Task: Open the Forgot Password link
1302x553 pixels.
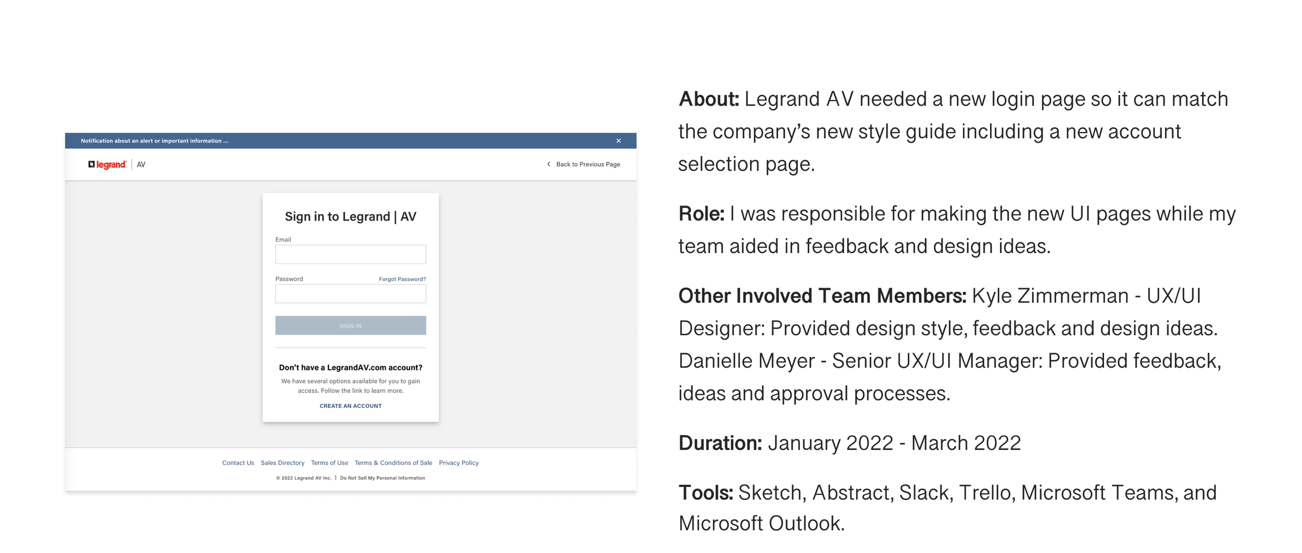Action: (402, 279)
